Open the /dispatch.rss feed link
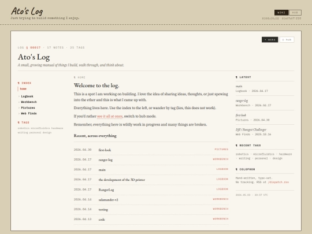Screen dimensions: 312x234 coord(278,182)
